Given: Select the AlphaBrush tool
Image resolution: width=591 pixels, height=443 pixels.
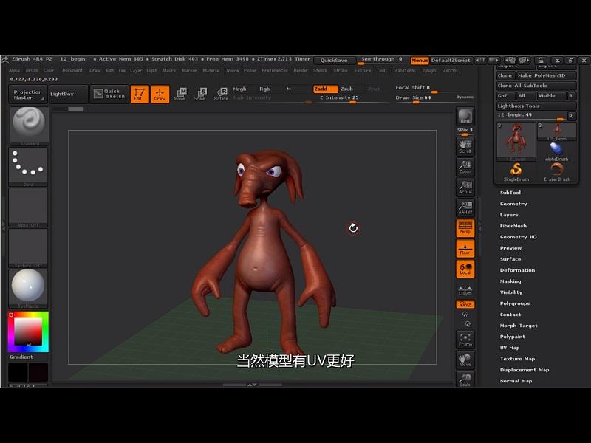Looking at the screenshot, I should tap(557, 152).
